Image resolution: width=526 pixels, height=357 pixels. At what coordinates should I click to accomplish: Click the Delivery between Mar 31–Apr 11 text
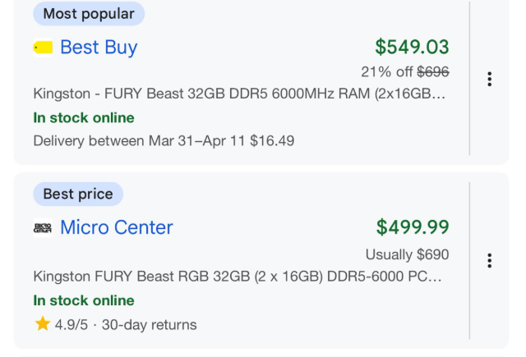(164, 140)
